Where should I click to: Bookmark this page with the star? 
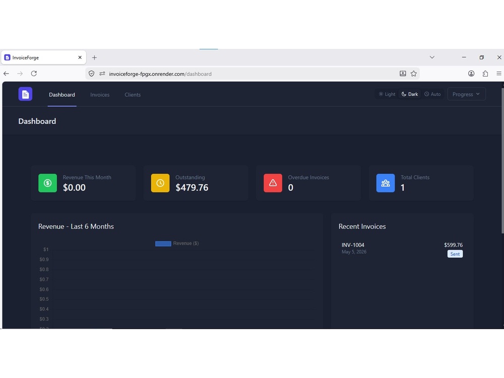(414, 74)
